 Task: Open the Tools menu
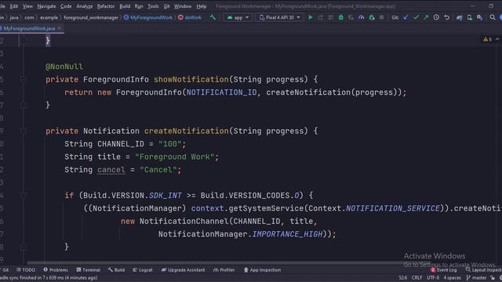pos(153,6)
